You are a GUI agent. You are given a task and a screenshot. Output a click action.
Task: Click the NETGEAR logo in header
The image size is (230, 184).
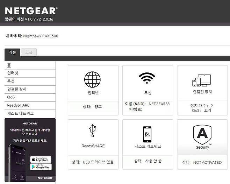pyautogui.click(x=31, y=10)
